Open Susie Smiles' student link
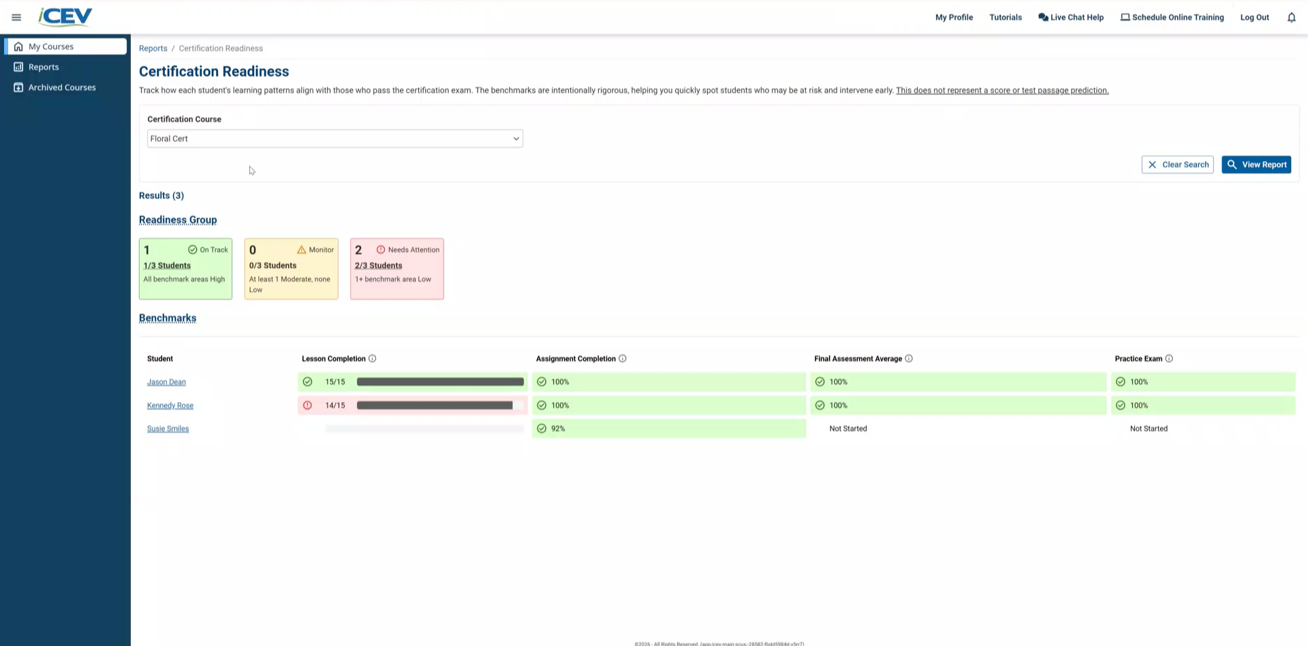This screenshot has height=646, width=1308. (x=168, y=429)
